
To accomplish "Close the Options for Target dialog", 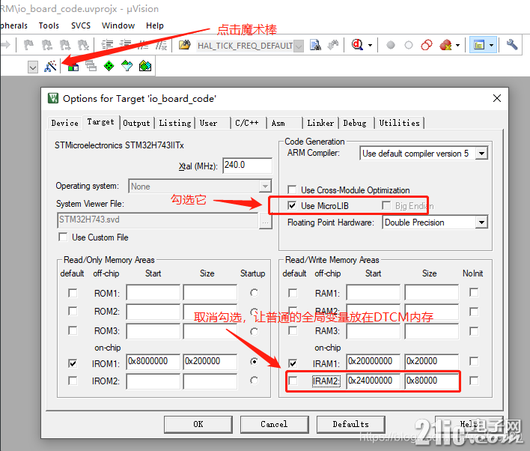I will click(x=497, y=98).
